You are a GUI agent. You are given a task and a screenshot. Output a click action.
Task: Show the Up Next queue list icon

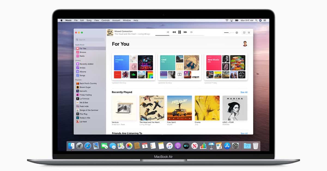coord(249,33)
